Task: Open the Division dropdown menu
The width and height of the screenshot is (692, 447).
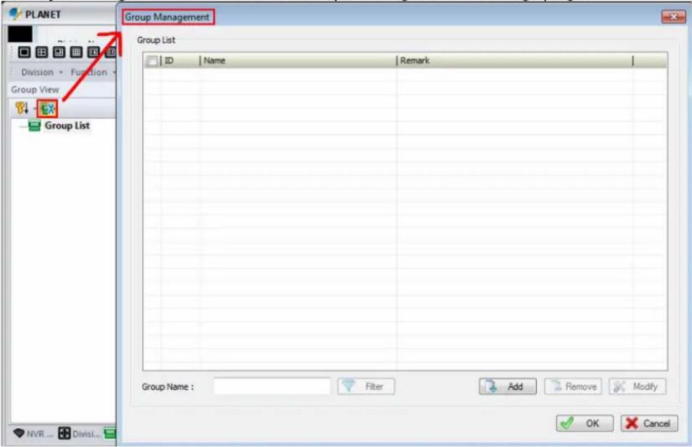Action: (41, 73)
